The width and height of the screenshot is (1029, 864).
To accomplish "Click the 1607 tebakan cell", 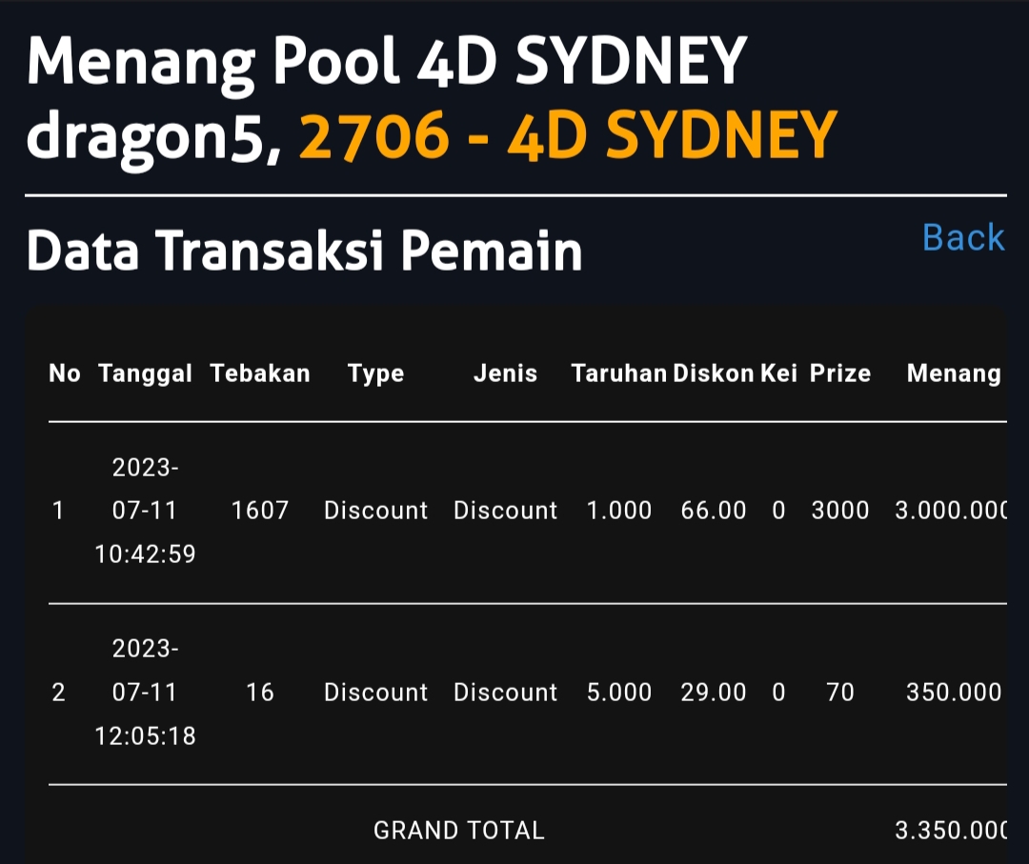I will click(260, 511).
